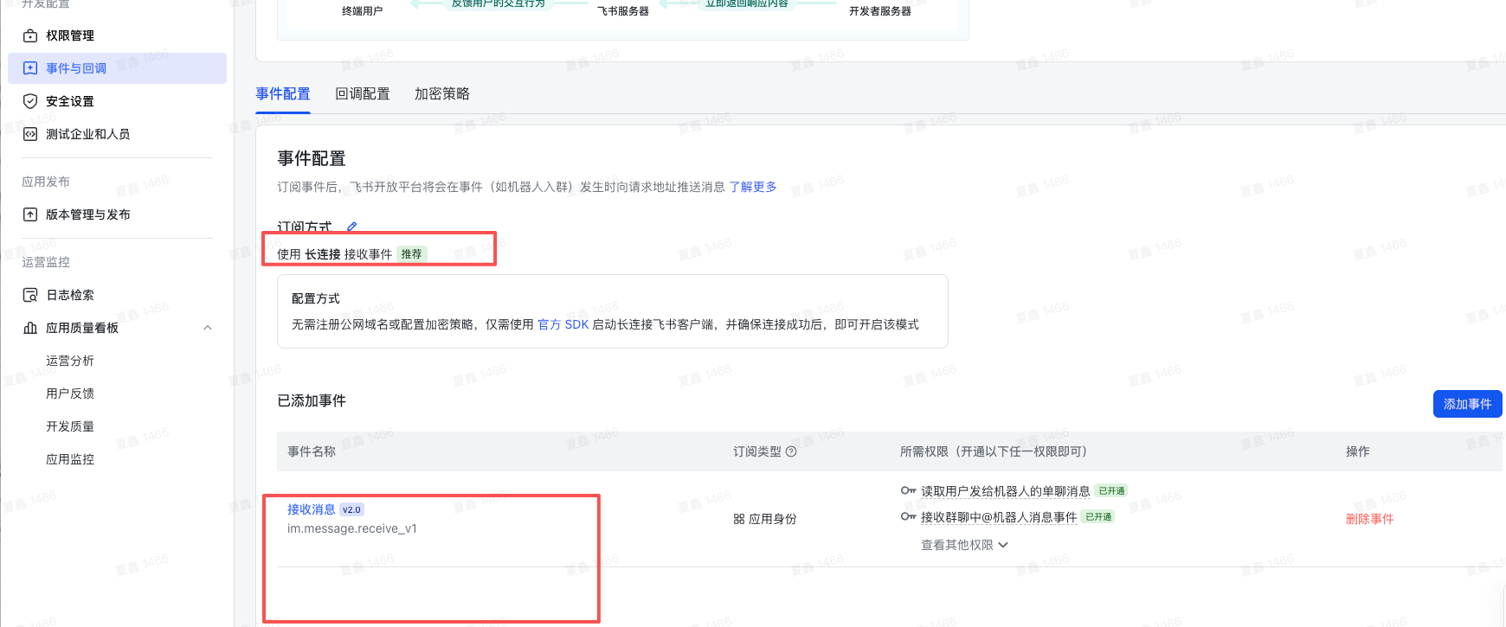Click the 测试企业和人员 icon

click(30, 134)
